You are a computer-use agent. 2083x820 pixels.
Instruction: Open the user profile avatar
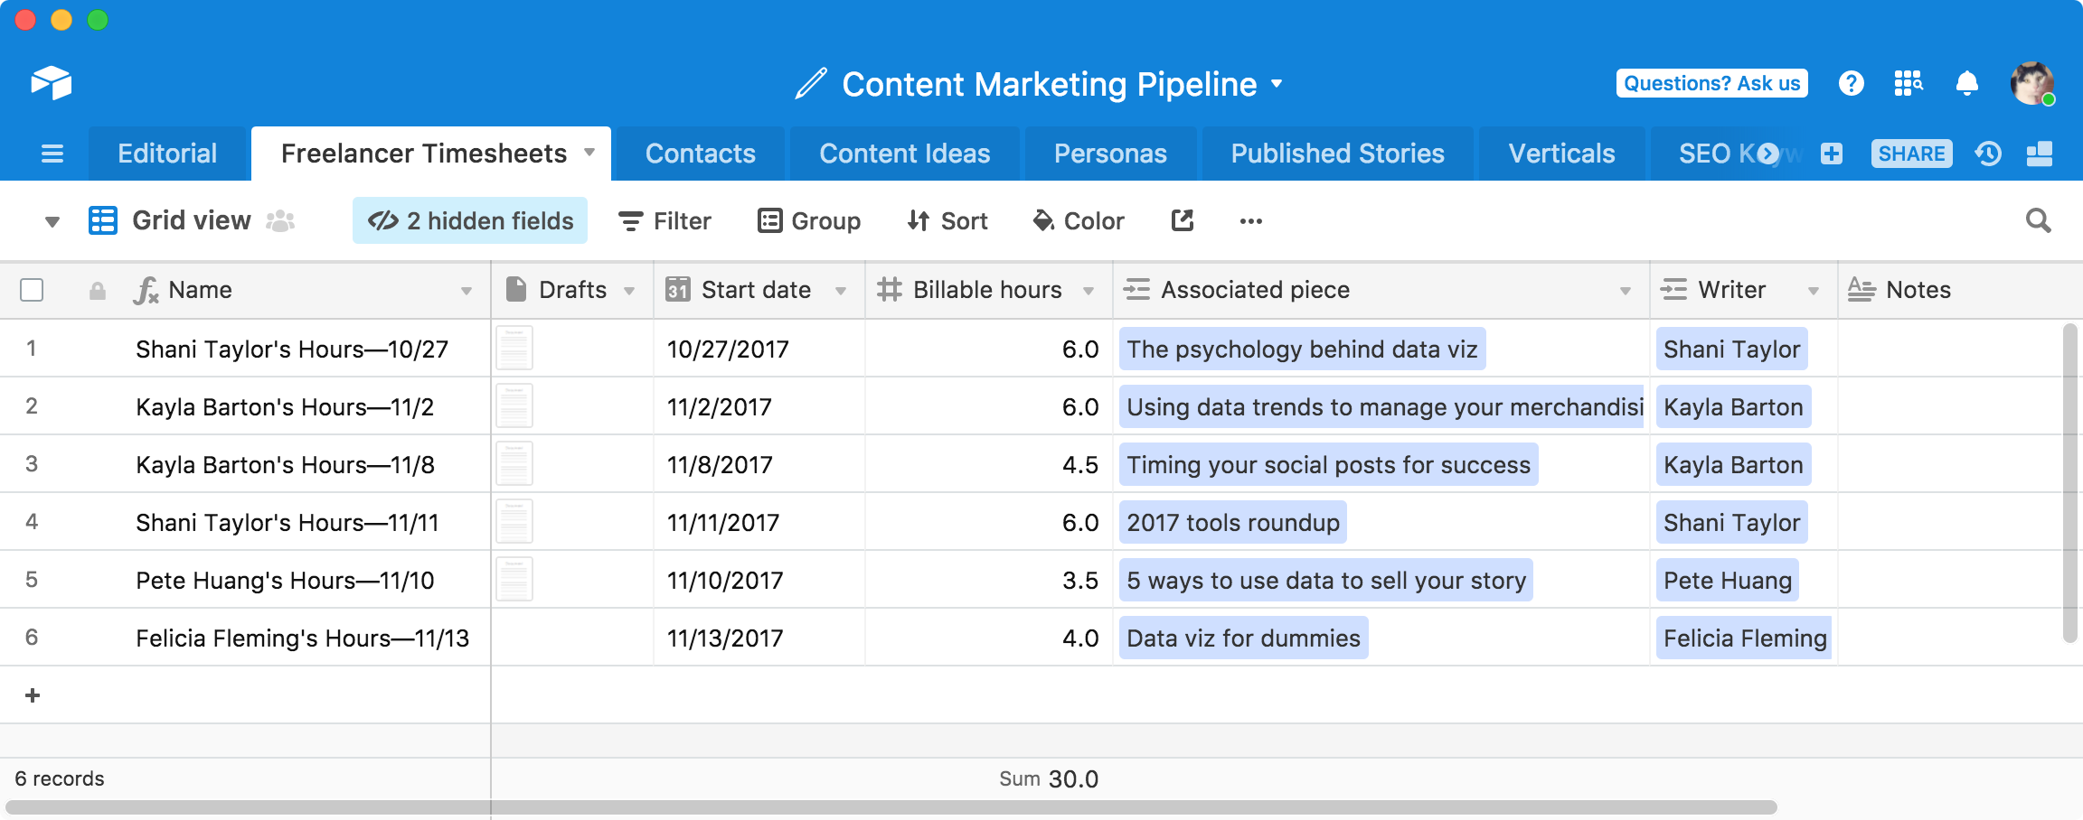point(2031,83)
